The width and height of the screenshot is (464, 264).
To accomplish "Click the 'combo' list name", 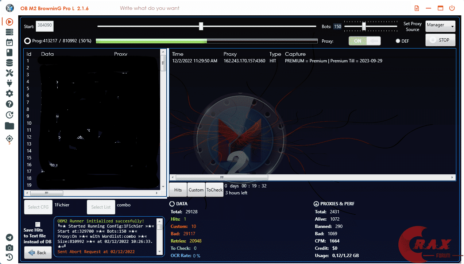I will (124, 205).
